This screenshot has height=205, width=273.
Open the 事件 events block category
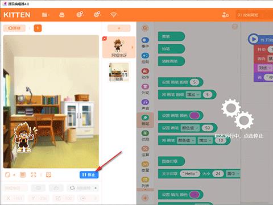pos(145,43)
